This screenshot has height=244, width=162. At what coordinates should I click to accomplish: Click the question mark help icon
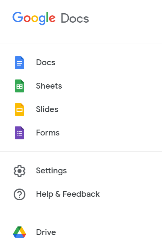[x=20, y=194]
